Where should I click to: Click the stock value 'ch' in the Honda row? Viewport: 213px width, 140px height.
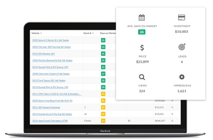click(86, 114)
